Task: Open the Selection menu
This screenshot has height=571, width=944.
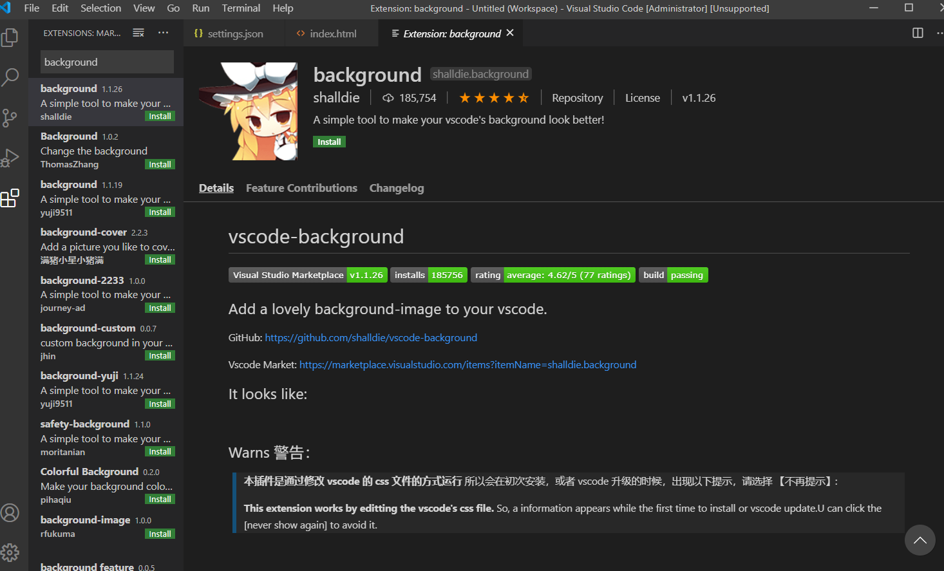Action: 100,8
